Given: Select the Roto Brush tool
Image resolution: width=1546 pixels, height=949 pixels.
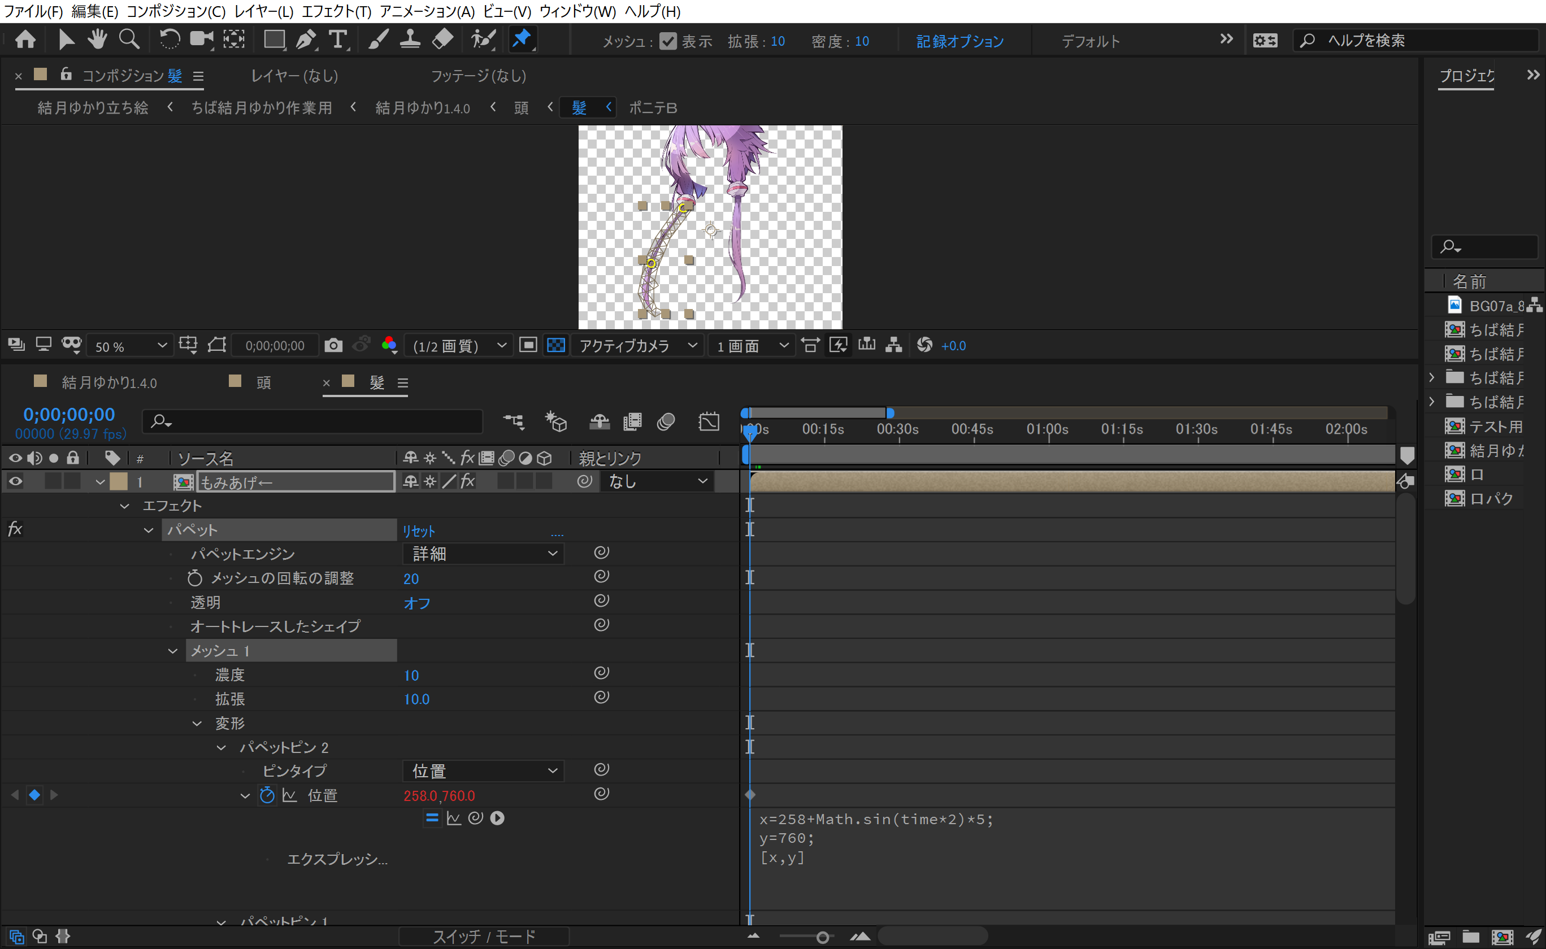Looking at the screenshot, I should click(x=483, y=40).
